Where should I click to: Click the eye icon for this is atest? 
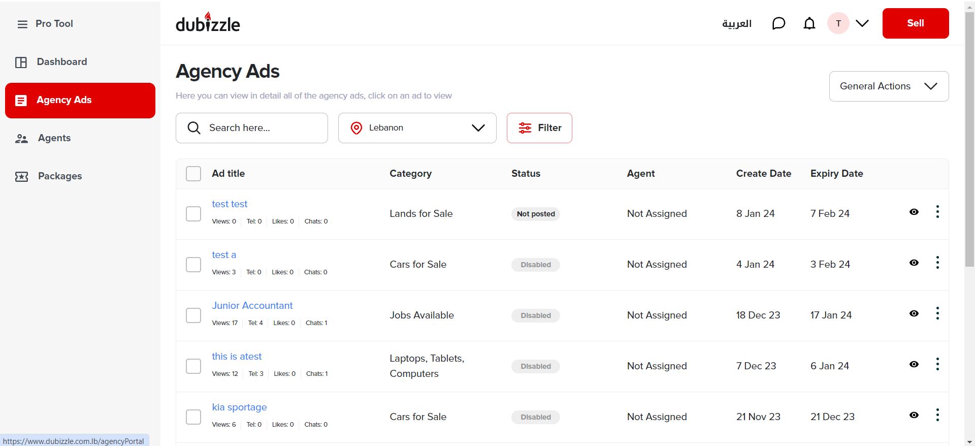(x=914, y=364)
